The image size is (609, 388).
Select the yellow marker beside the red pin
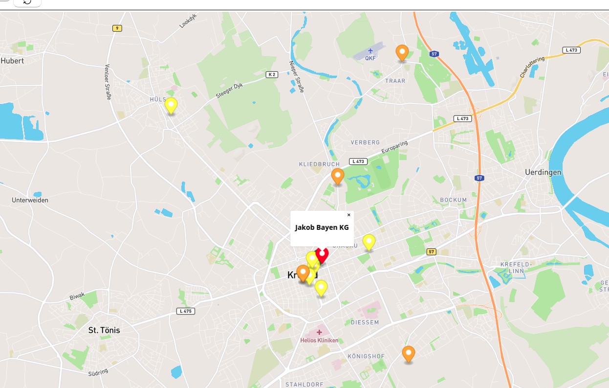pos(311,259)
